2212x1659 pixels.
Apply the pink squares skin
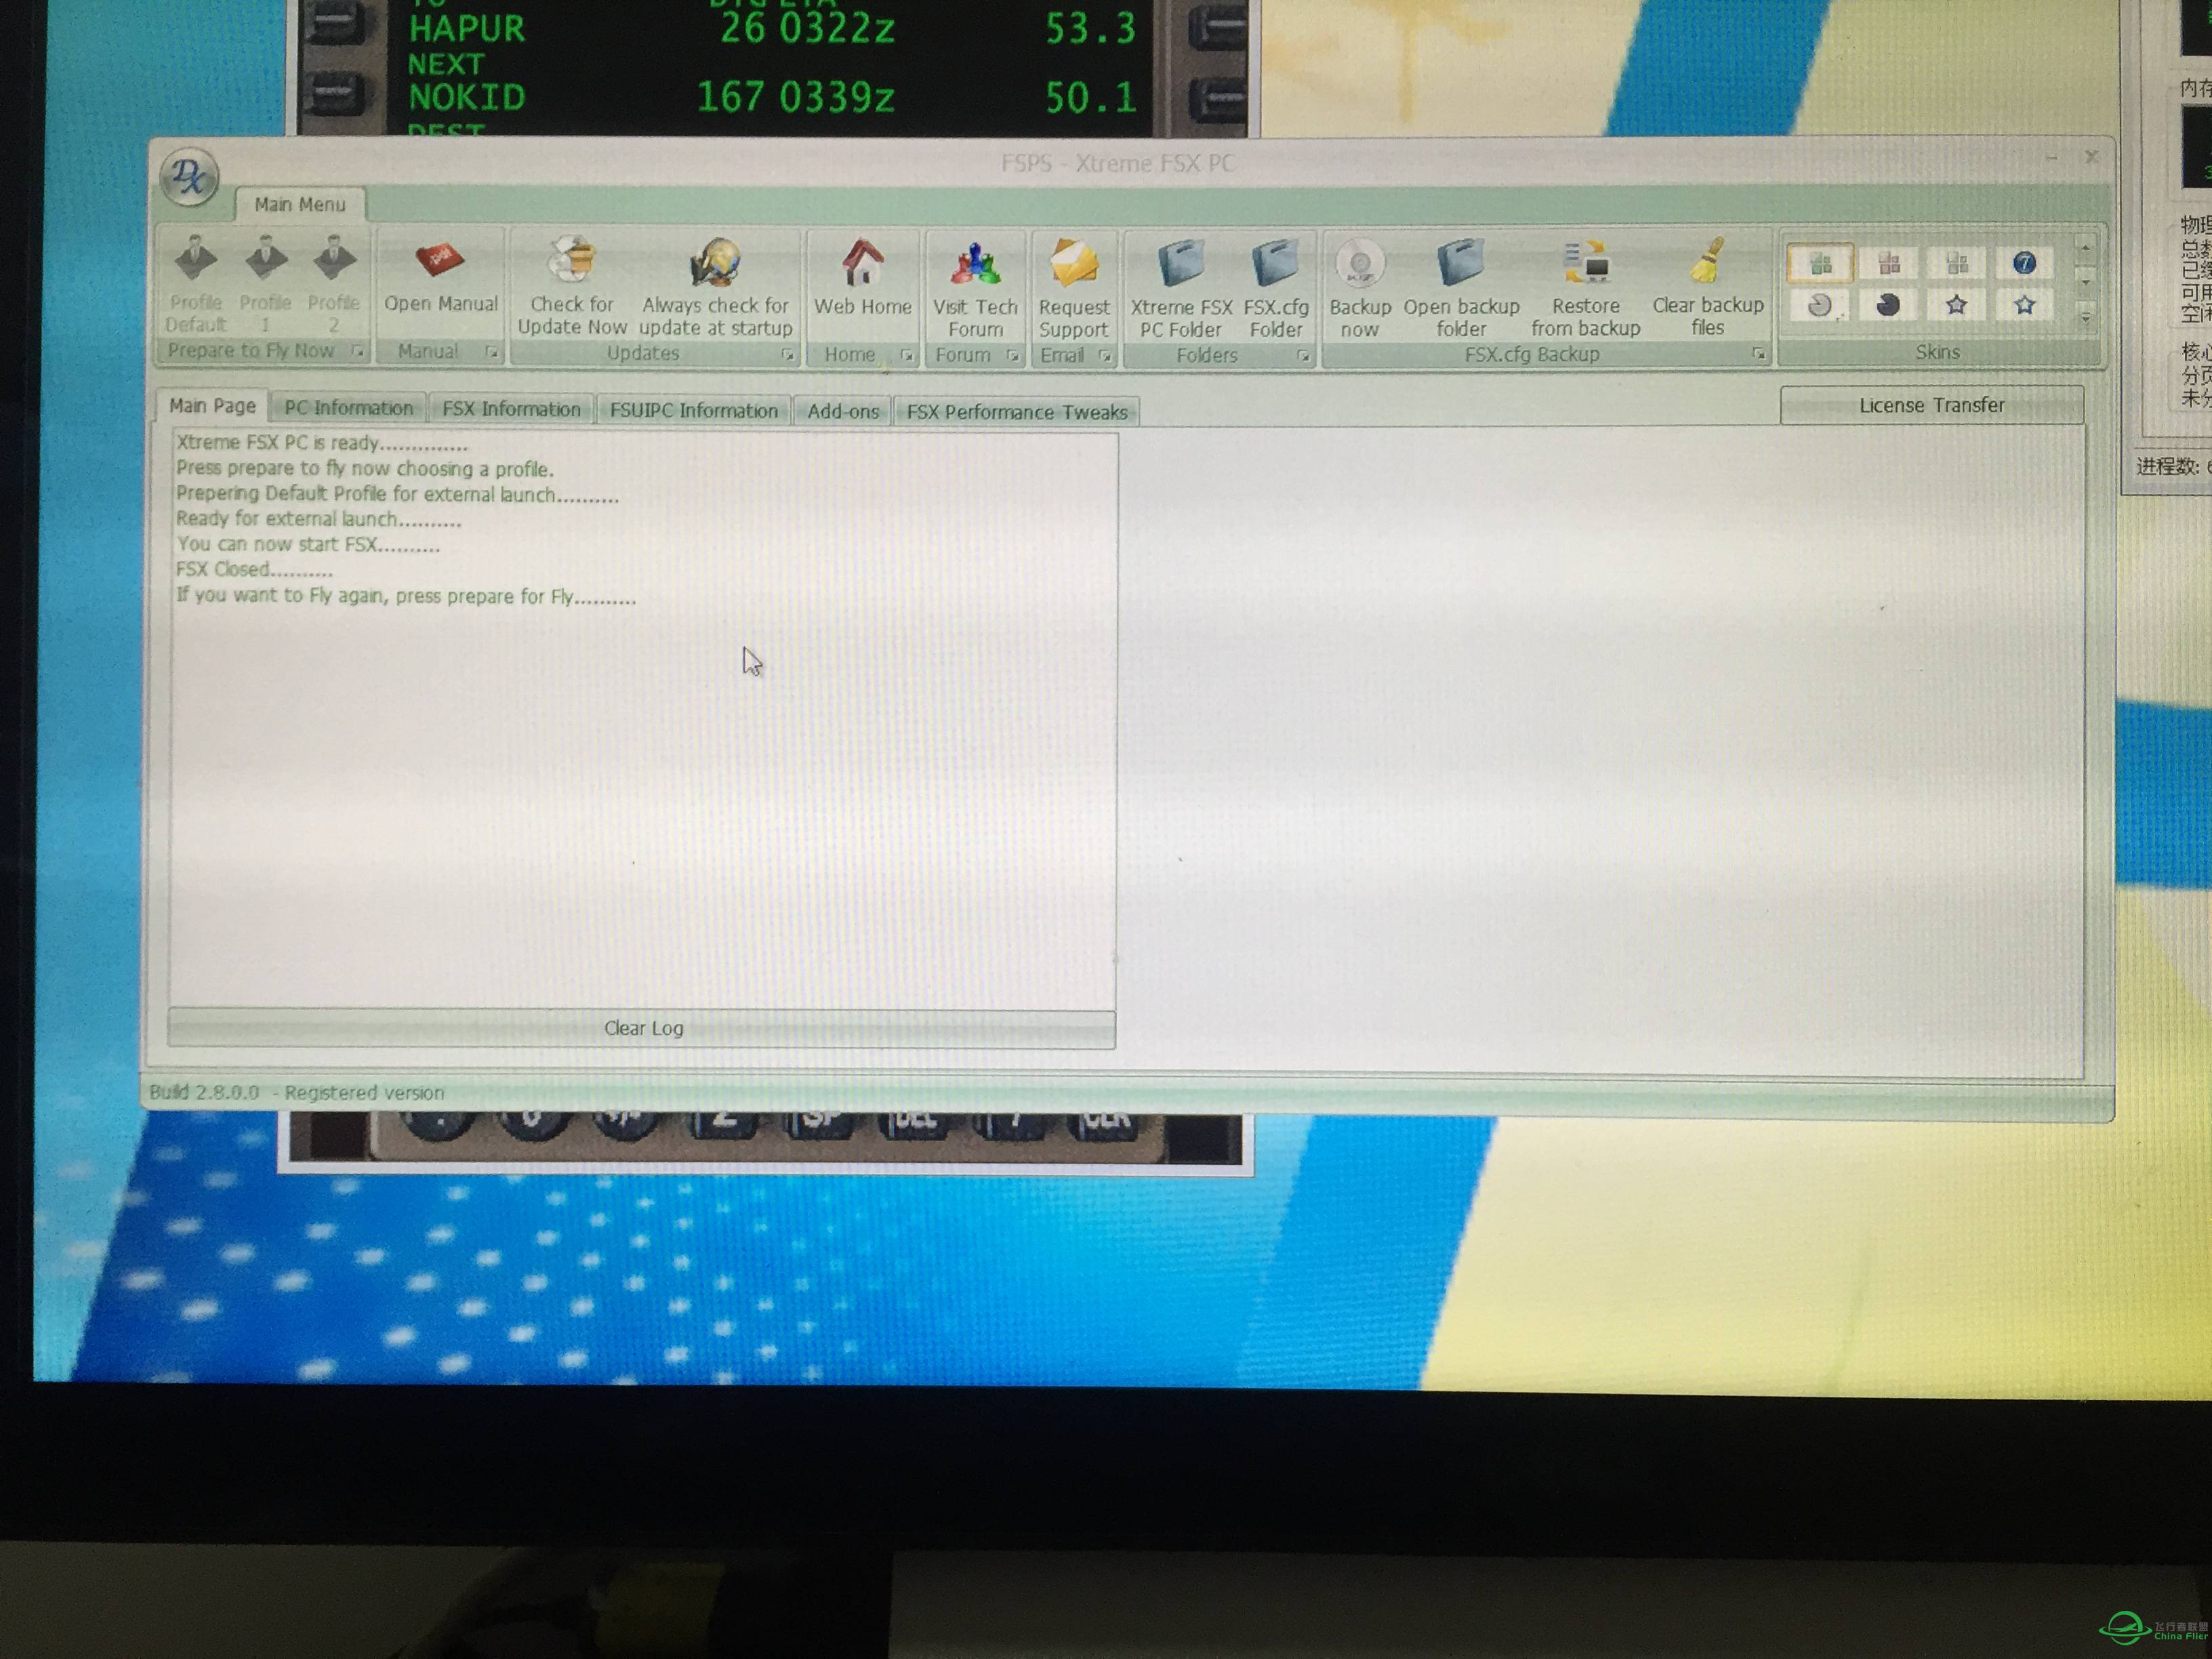click(x=1888, y=264)
